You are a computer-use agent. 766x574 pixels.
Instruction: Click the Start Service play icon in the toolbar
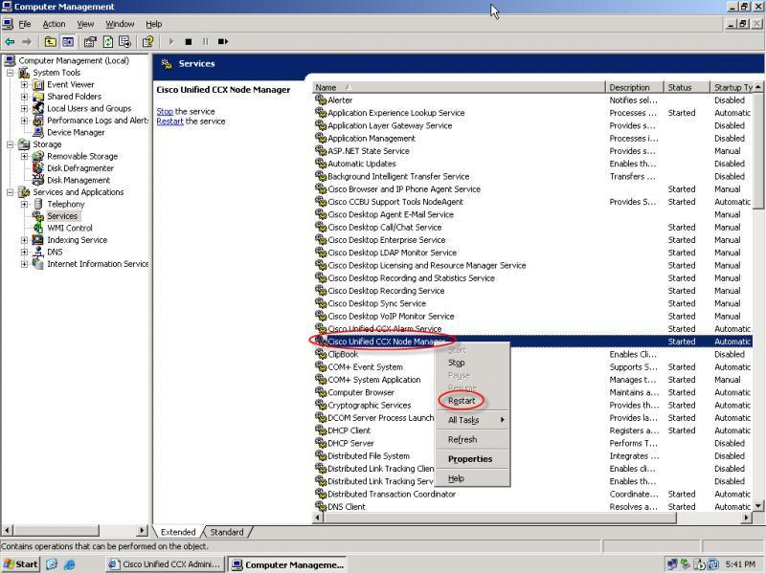pos(171,42)
